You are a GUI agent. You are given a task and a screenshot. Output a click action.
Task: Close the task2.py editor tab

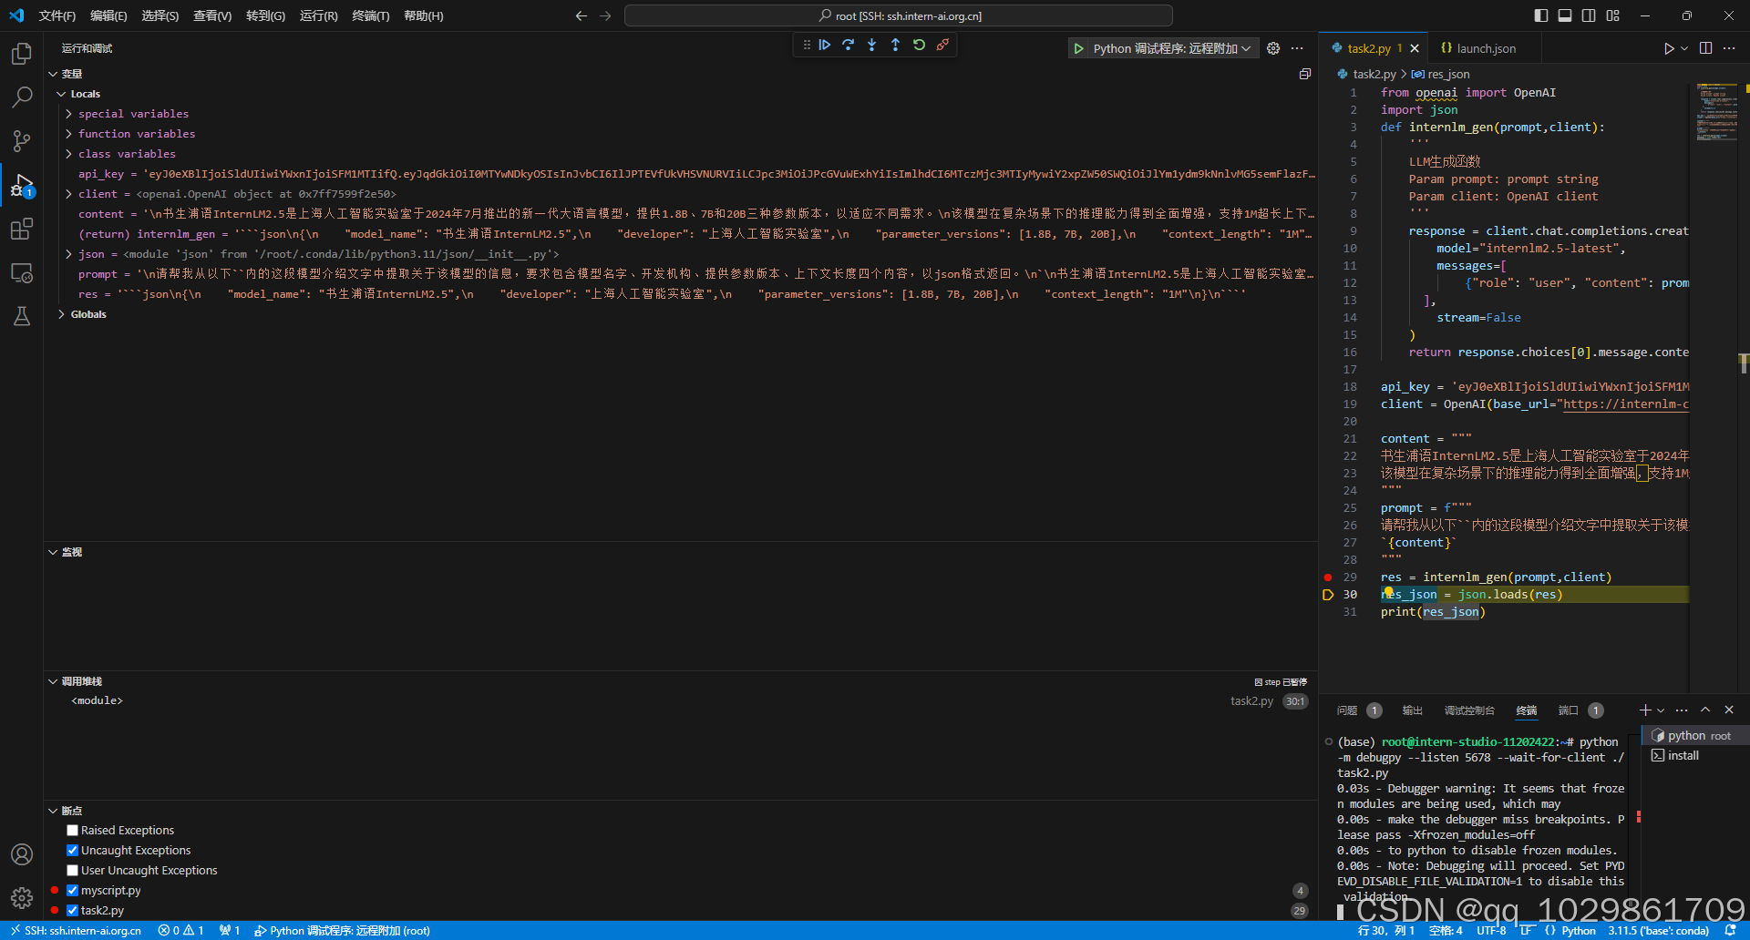coord(1415,48)
